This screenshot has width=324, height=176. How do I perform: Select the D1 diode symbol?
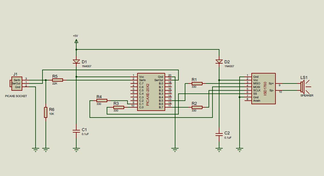tap(76, 61)
